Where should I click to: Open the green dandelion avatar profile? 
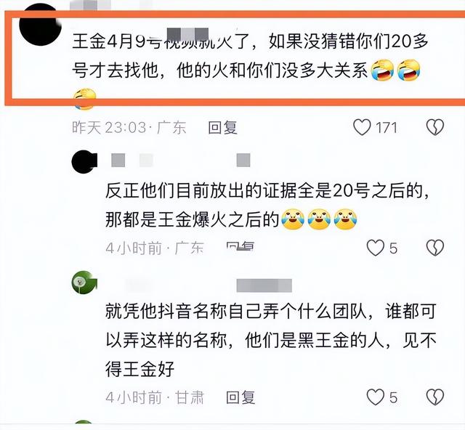84,283
